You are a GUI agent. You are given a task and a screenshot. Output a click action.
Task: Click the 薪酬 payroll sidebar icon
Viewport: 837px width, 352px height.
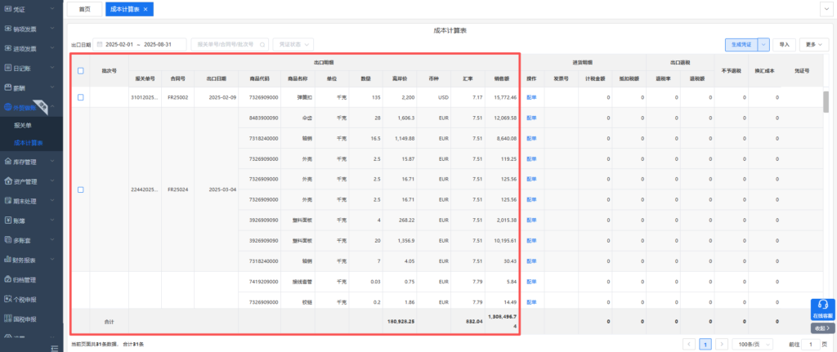[x=7, y=88]
